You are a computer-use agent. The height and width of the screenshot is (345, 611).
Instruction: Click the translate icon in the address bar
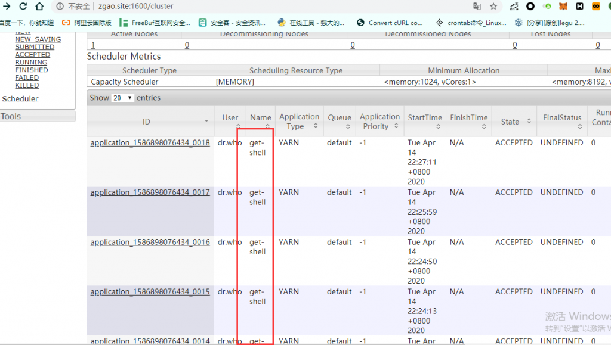[x=477, y=8]
